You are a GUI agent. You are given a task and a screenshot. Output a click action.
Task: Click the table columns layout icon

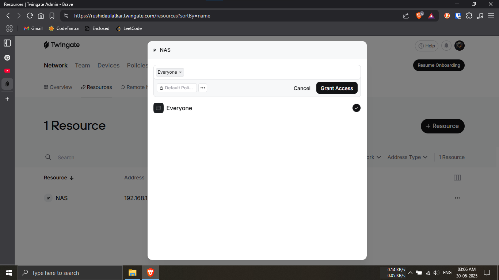[457, 178]
